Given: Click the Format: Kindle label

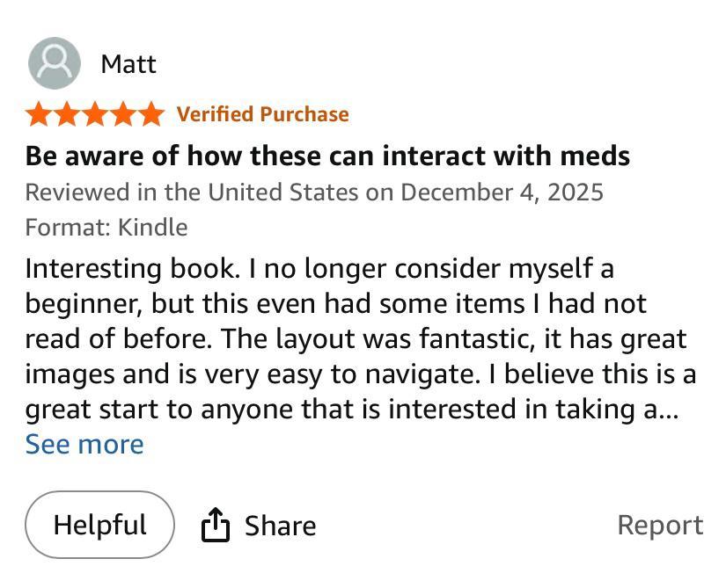Looking at the screenshot, I should coord(106,228).
